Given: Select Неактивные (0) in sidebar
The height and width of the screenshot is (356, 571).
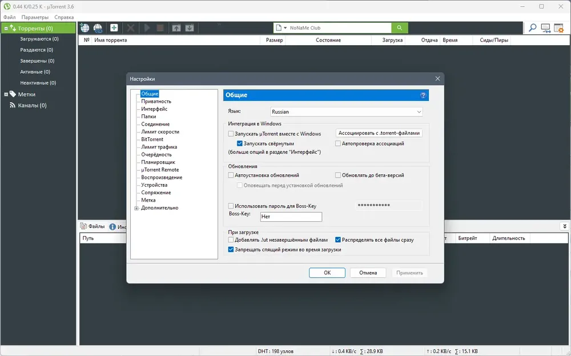Looking at the screenshot, I should coord(38,83).
